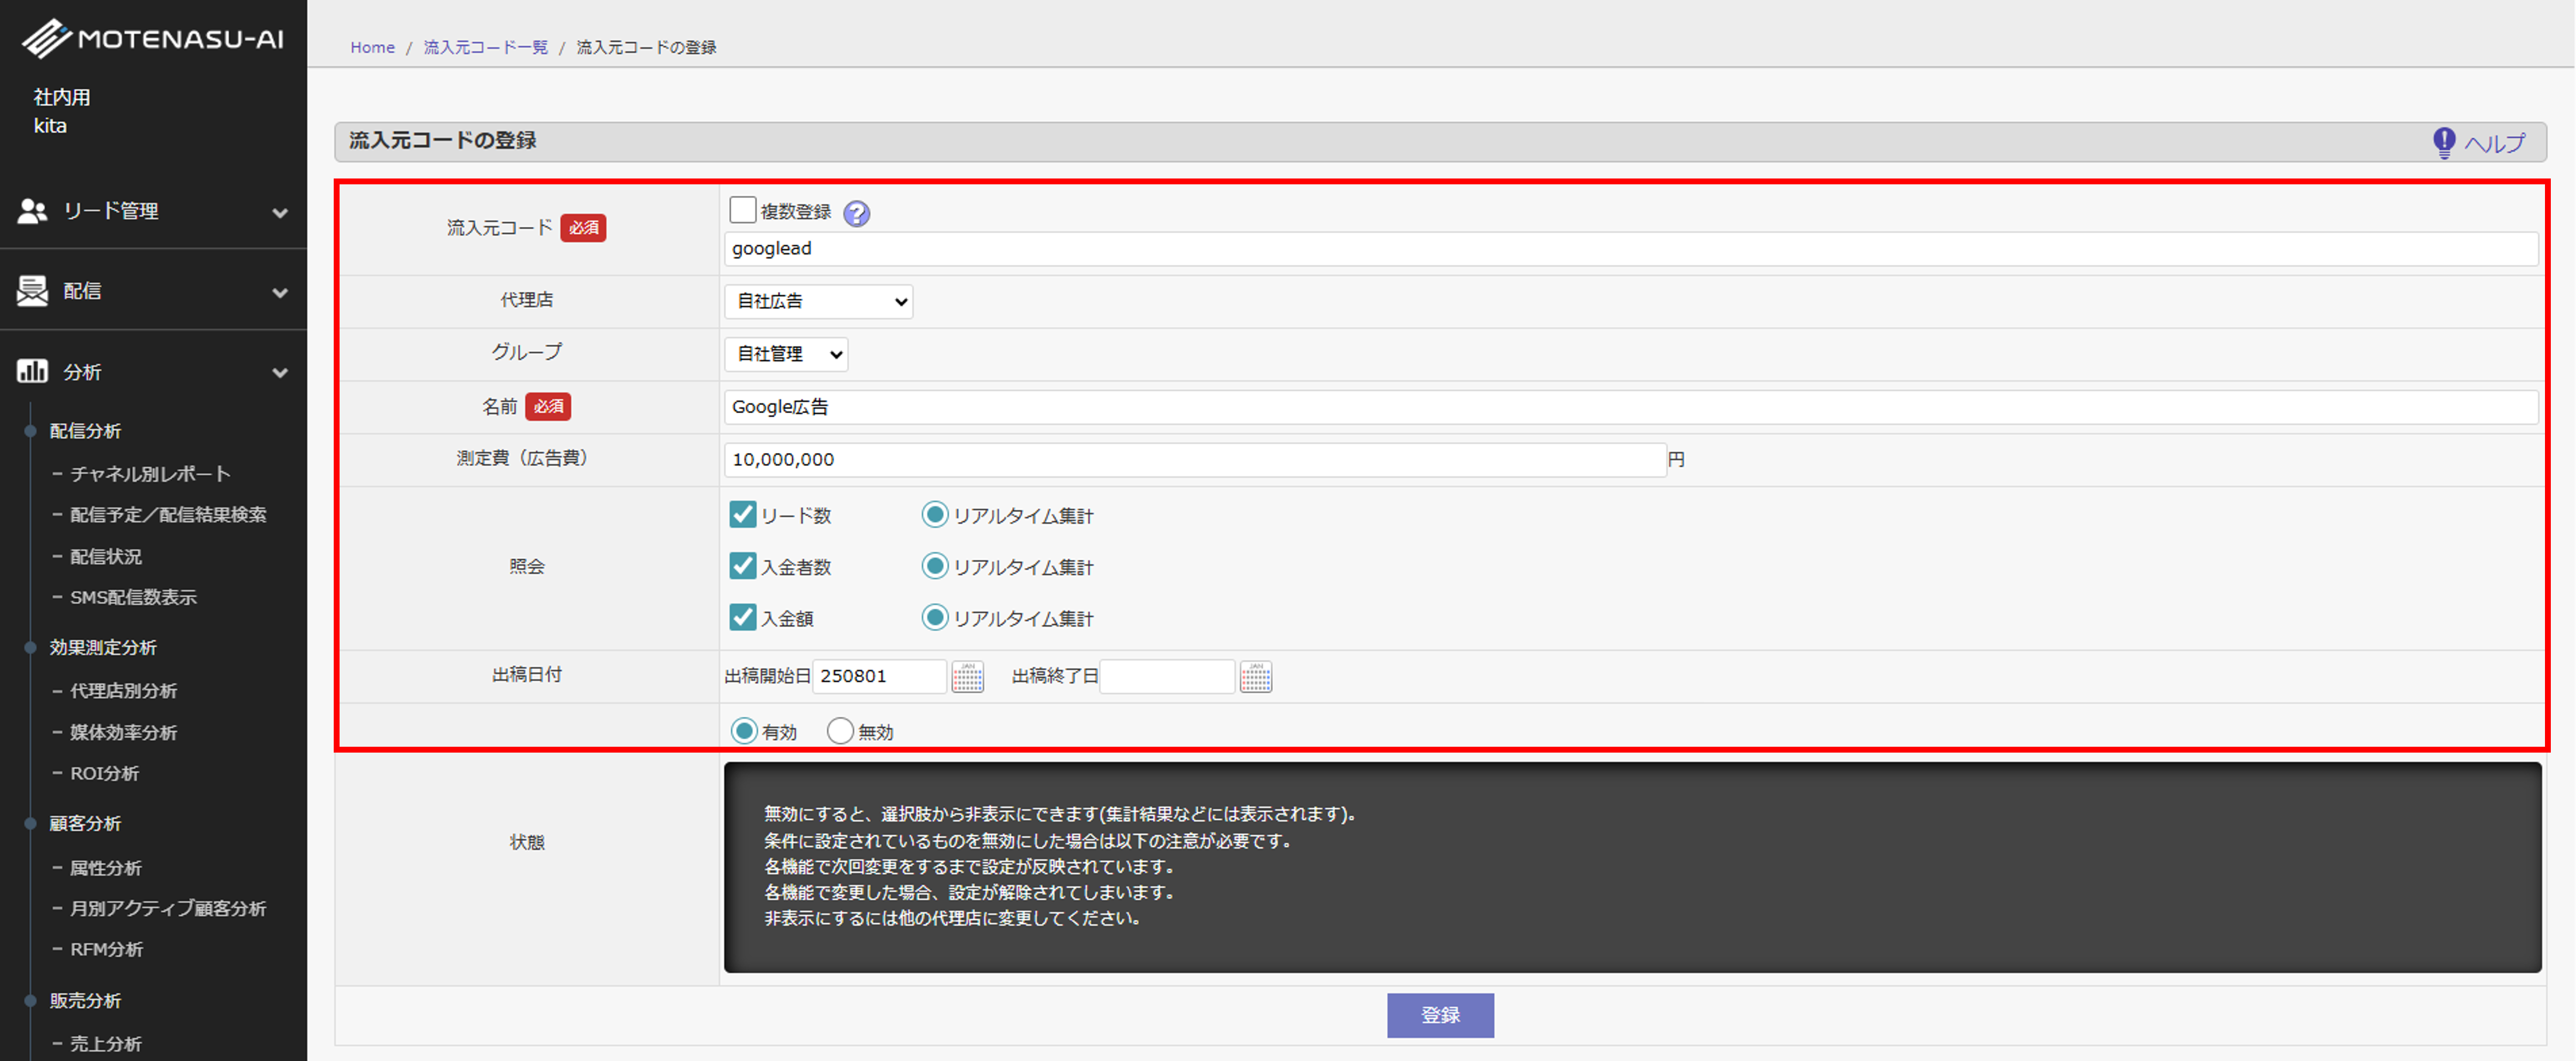This screenshot has width=2576, height=1061.
Task: Click the リード管理 people icon
Action: click(32, 211)
